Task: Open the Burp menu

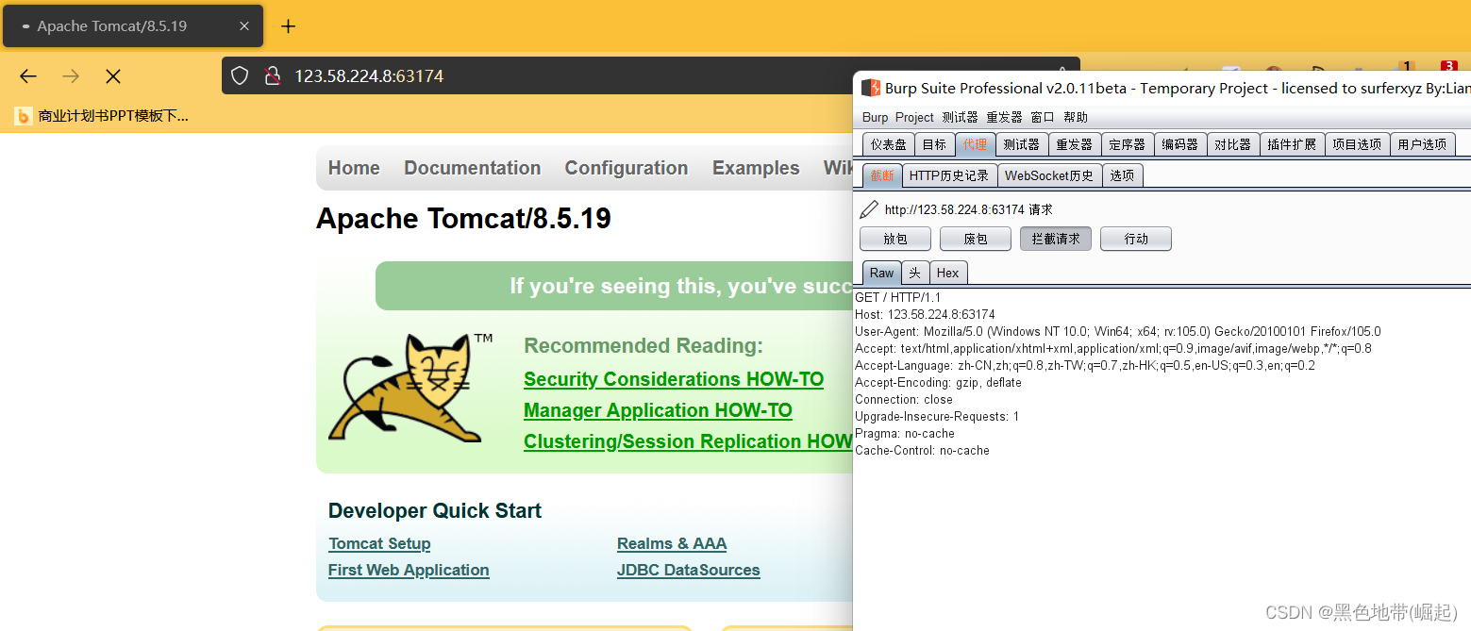Action: pyautogui.click(x=874, y=117)
